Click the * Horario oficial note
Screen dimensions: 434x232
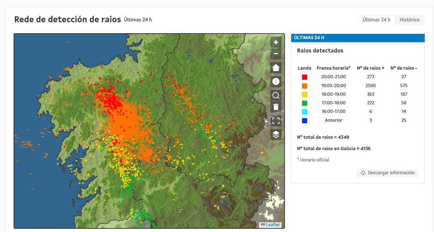click(x=313, y=160)
